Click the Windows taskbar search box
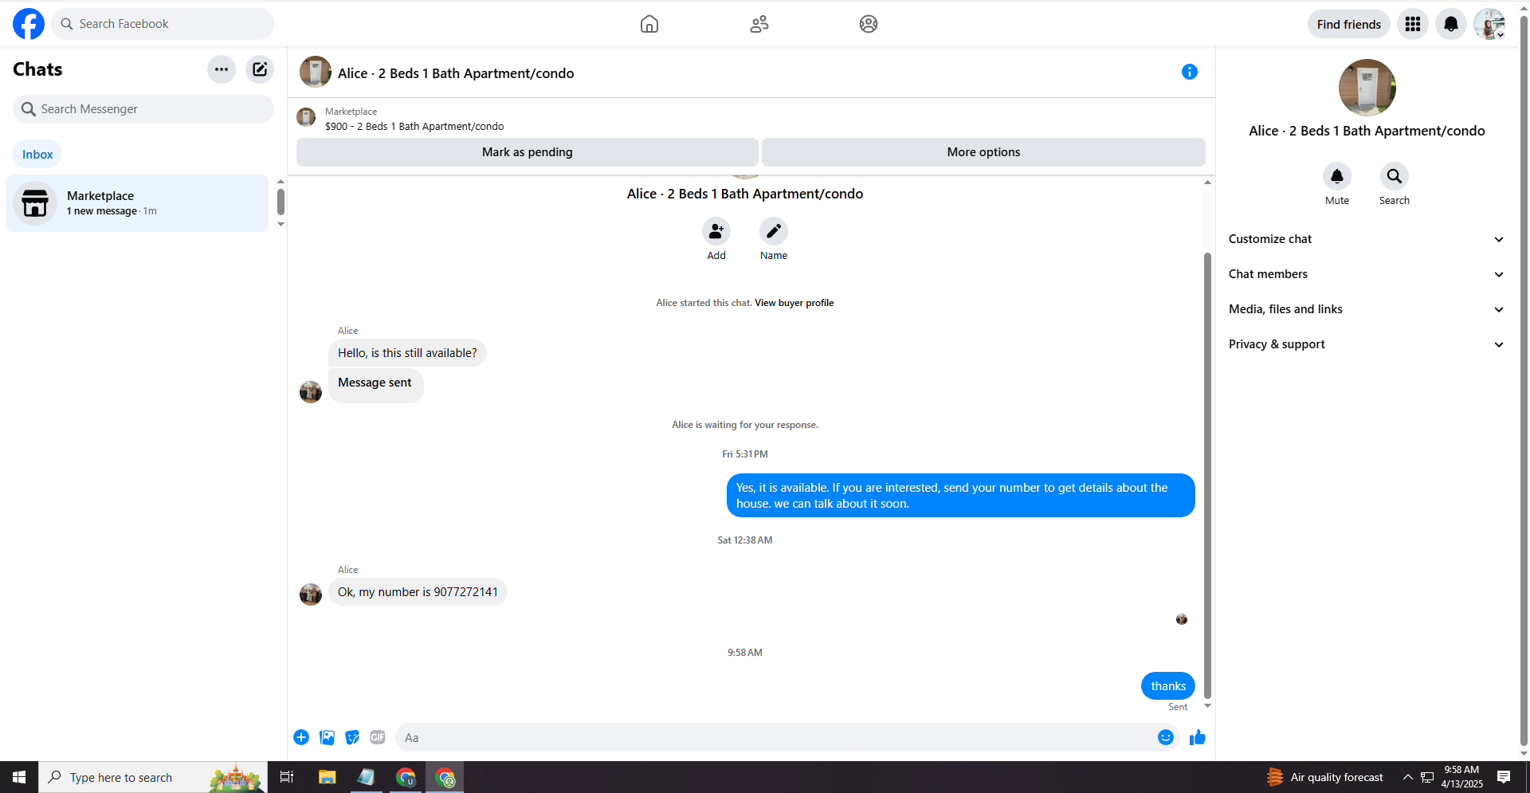1530x793 pixels. click(153, 777)
